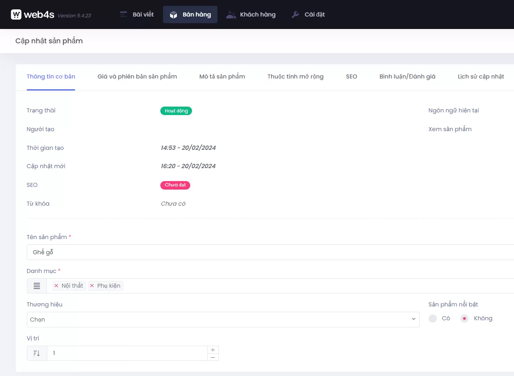This screenshot has width=514, height=376.
Task: Click the Tên sản phẩm input field
Action: click(268, 252)
